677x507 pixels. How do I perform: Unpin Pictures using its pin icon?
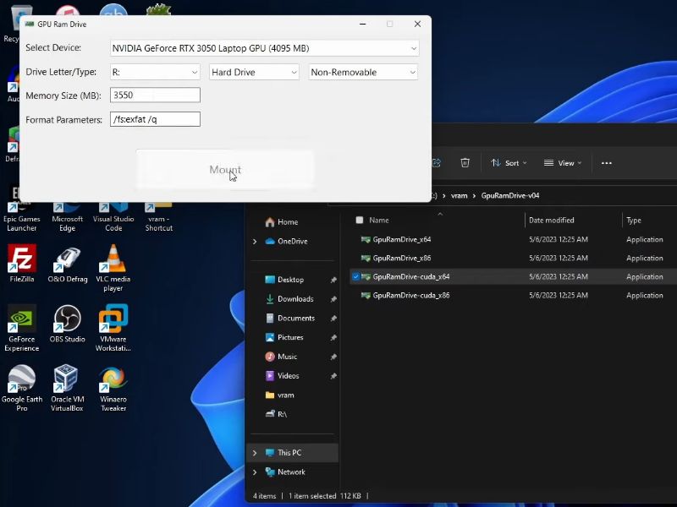(x=333, y=338)
